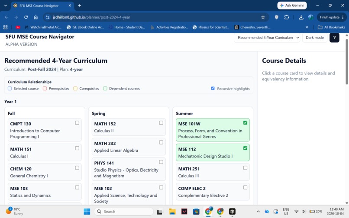The width and height of the screenshot is (349, 218).
Task: Open the weather widget showing 18°C
Action: pos(14,211)
